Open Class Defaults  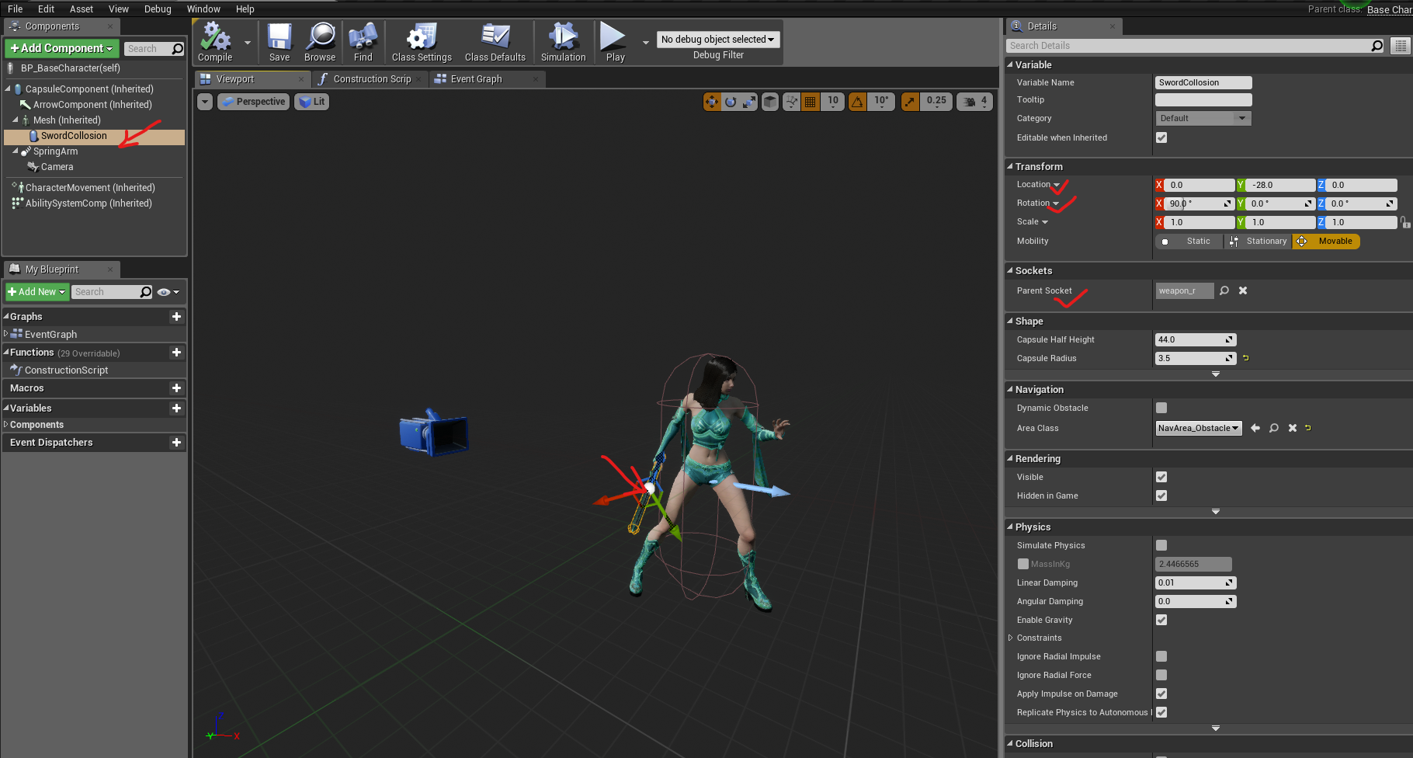[x=495, y=42]
